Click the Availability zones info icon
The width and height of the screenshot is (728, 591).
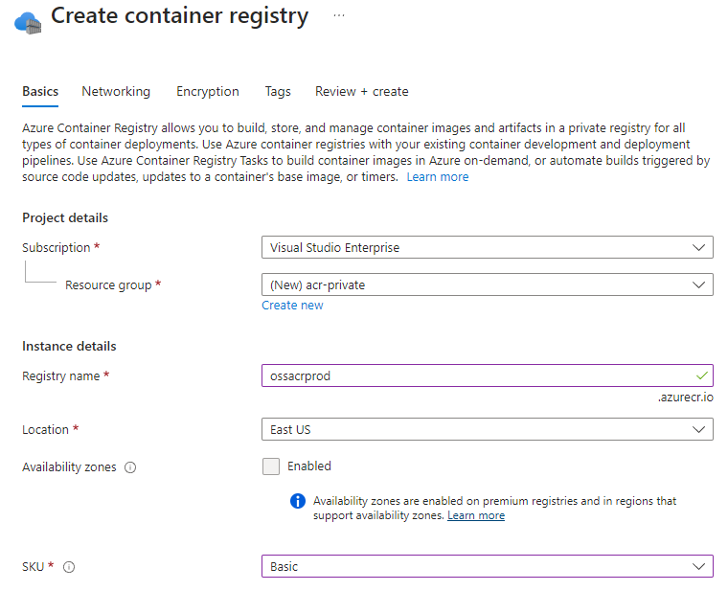[130, 467]
